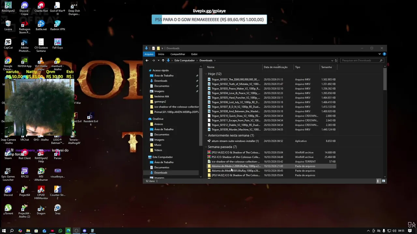Go up one folder level in Explorer

click(x=163, y=60)
